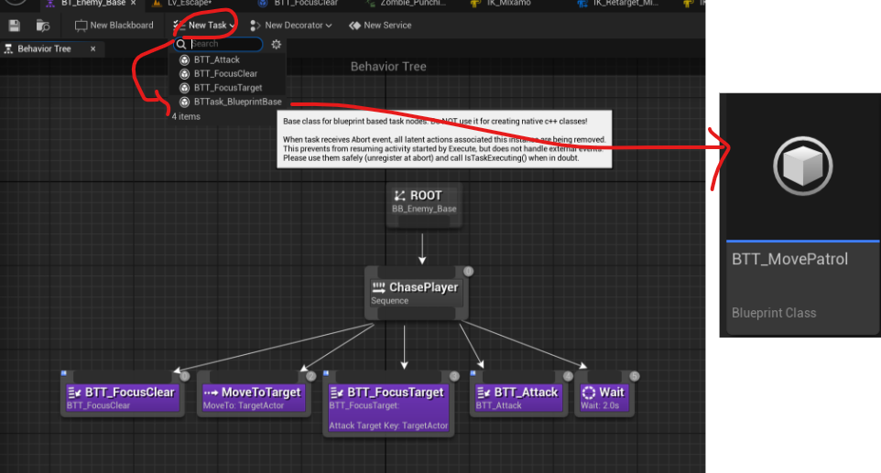Click the blue blueprint marker on BTT_FocusClear node
The image size is (881, 473).
point(63,373)
